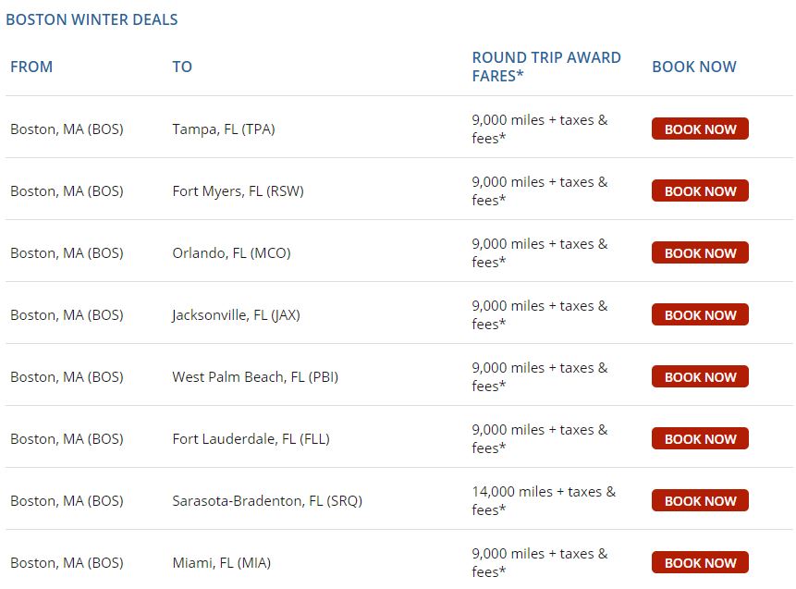Book the Sarasota-Bradenton (SRQ) deal

pos(700,501)
